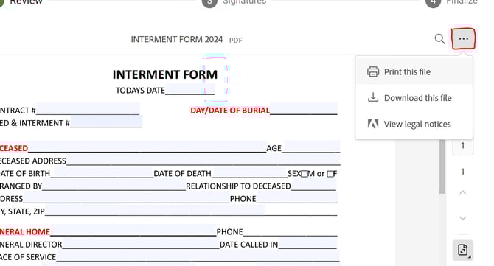Click the AGE input field
The image size is (494, 266).
(x=310, y=147)
